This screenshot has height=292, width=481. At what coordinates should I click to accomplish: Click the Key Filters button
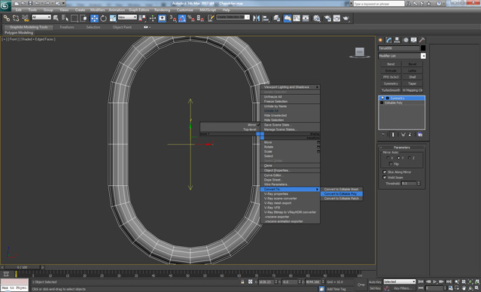point(403,288)
